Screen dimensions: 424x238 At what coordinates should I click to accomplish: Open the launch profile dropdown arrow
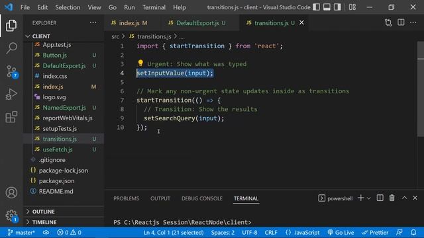[x=369, y=198]
